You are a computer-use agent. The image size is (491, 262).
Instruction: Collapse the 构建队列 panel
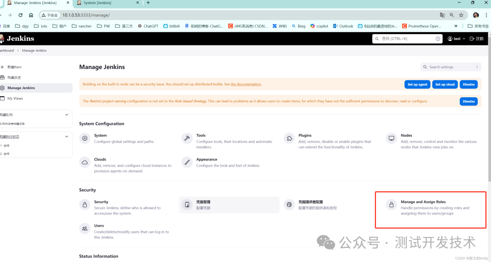67,115
